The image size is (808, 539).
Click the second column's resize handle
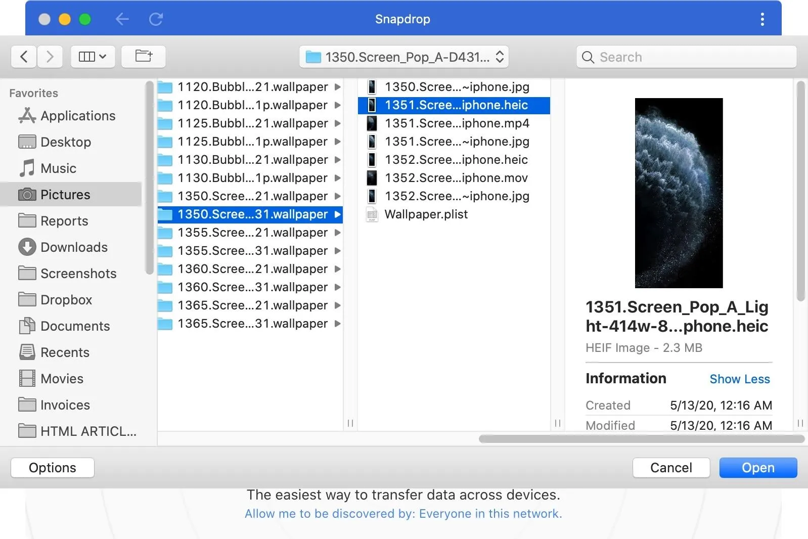(x=558, y=423)
